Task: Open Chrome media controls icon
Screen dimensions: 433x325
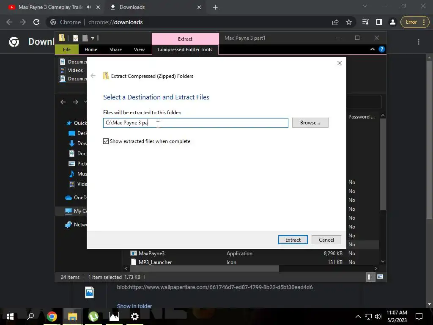Action: 365,22
